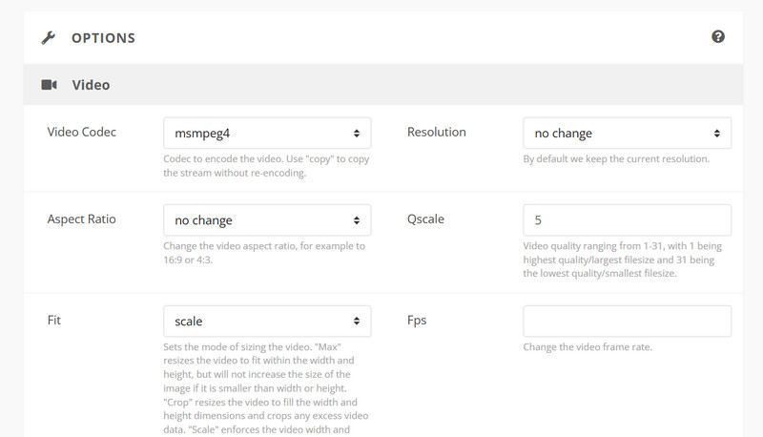Click the empty Fps input field

click(627, 321)
